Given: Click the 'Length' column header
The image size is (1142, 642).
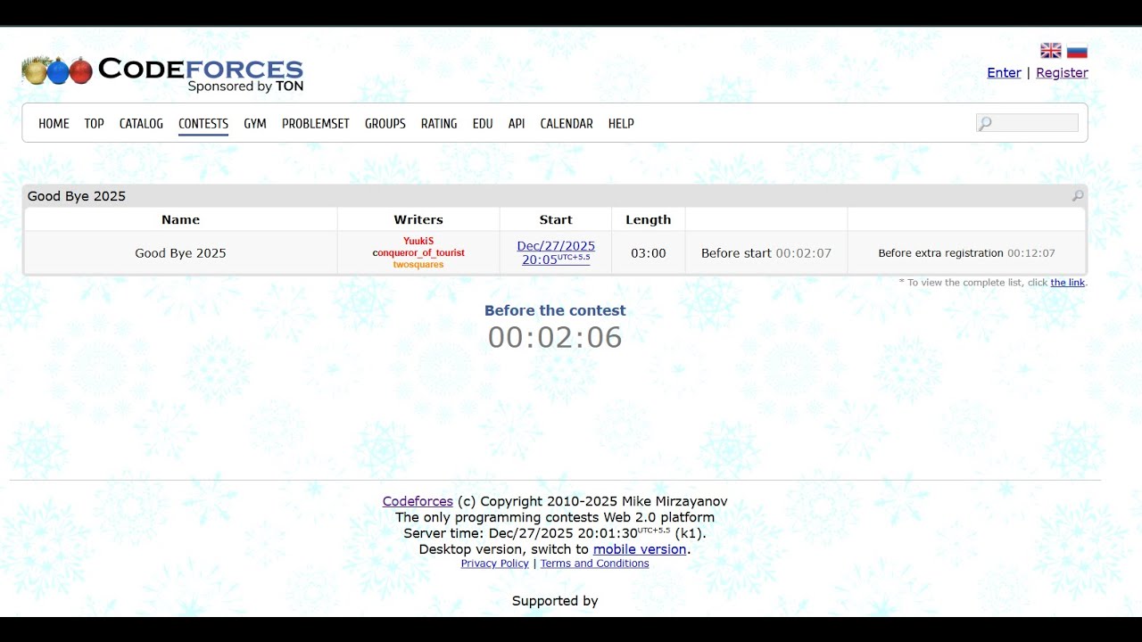Looking at the screenshot, I should [649, 219].
